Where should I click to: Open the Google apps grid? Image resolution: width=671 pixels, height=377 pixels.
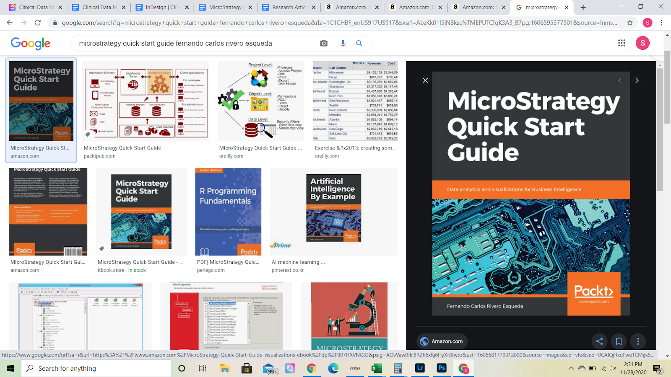click(622, 43)
